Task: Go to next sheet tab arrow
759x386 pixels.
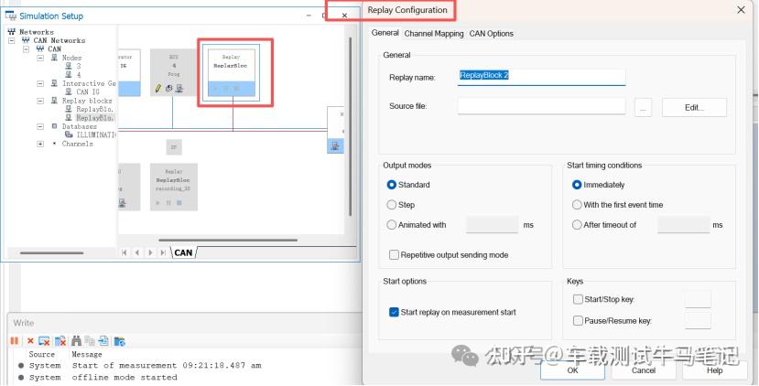Action: point(150,252)
